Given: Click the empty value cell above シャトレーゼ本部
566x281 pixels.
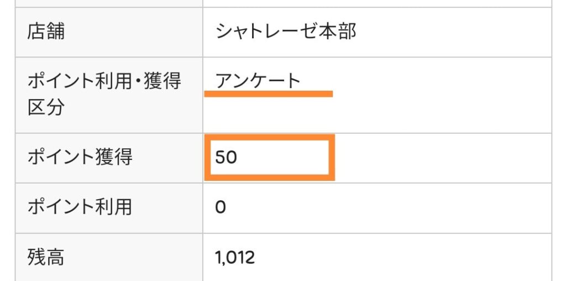Looking at the screenshot, I should 376,3.
